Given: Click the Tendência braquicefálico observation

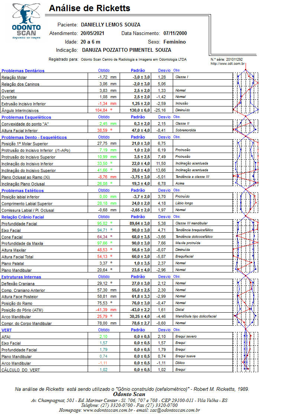Looking at the screenshot, I should click(194, 230).
